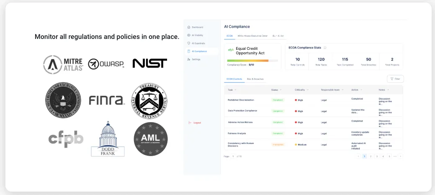Click the red Logout arrow icon
435x195 pixels.
[190, 123]
